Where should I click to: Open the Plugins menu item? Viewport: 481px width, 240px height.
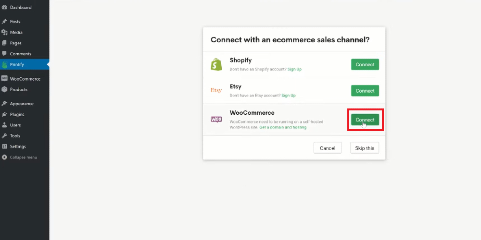[x=25, y=114]
